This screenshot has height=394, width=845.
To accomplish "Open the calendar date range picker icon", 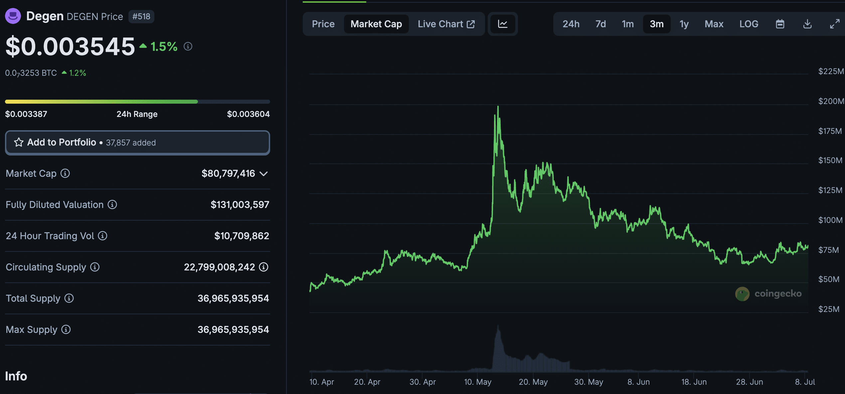I will 780,24.
